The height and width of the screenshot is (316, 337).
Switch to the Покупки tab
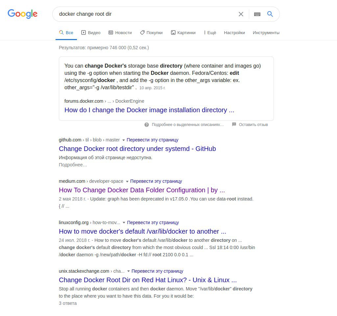tap(151, 32)
